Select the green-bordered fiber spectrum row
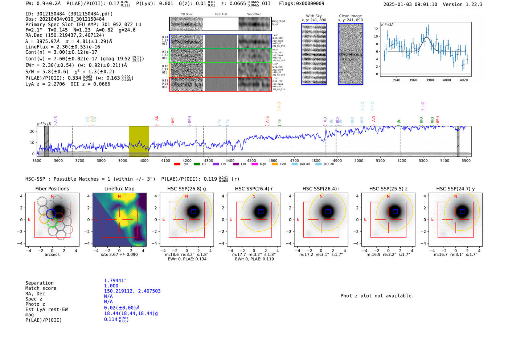Screen dimensions: 508x345 tap(220, 56)
